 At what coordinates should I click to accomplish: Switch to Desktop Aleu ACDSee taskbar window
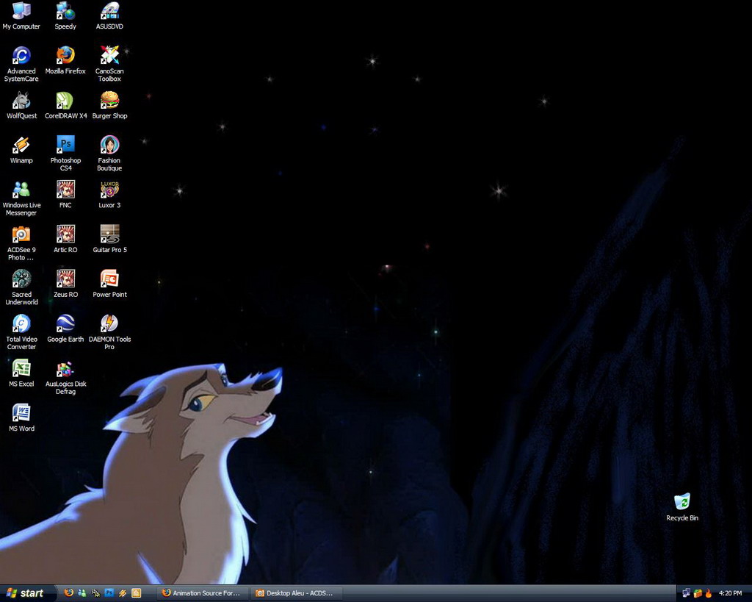297,593
